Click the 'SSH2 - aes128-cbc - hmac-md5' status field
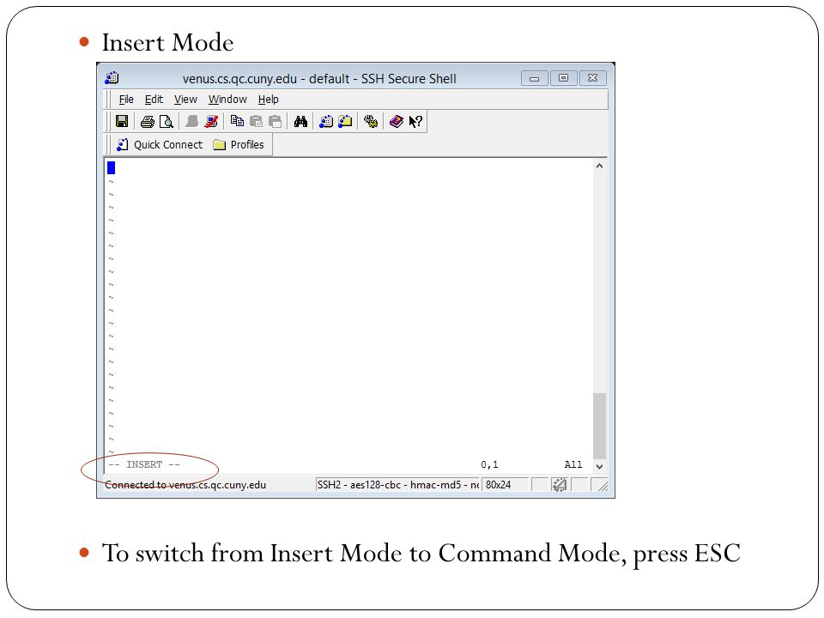Screen dimensions: 824x618 point(397,484)
